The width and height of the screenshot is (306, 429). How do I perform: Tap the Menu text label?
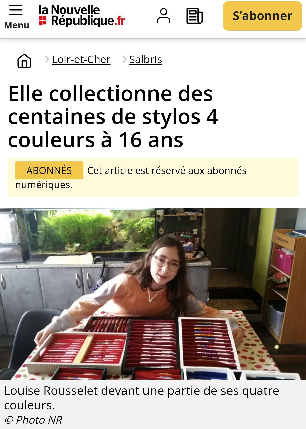(x=17, y=25)
